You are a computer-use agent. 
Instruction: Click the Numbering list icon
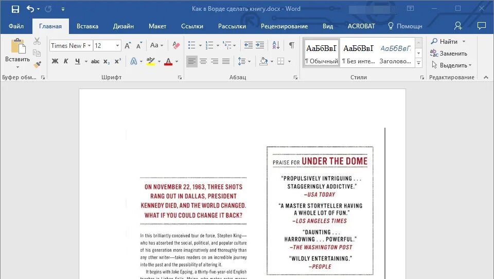209,45
